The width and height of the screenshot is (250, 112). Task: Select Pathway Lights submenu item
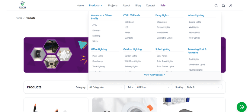(x=131, y=67)
